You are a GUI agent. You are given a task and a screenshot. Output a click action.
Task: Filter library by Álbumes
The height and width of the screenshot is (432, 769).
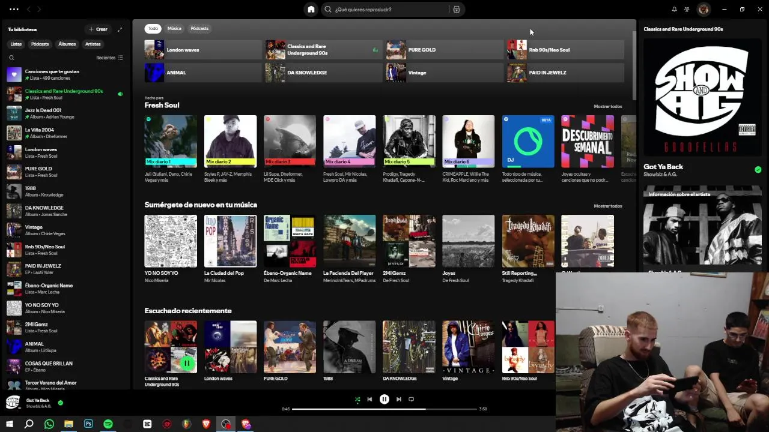point(67,44)
